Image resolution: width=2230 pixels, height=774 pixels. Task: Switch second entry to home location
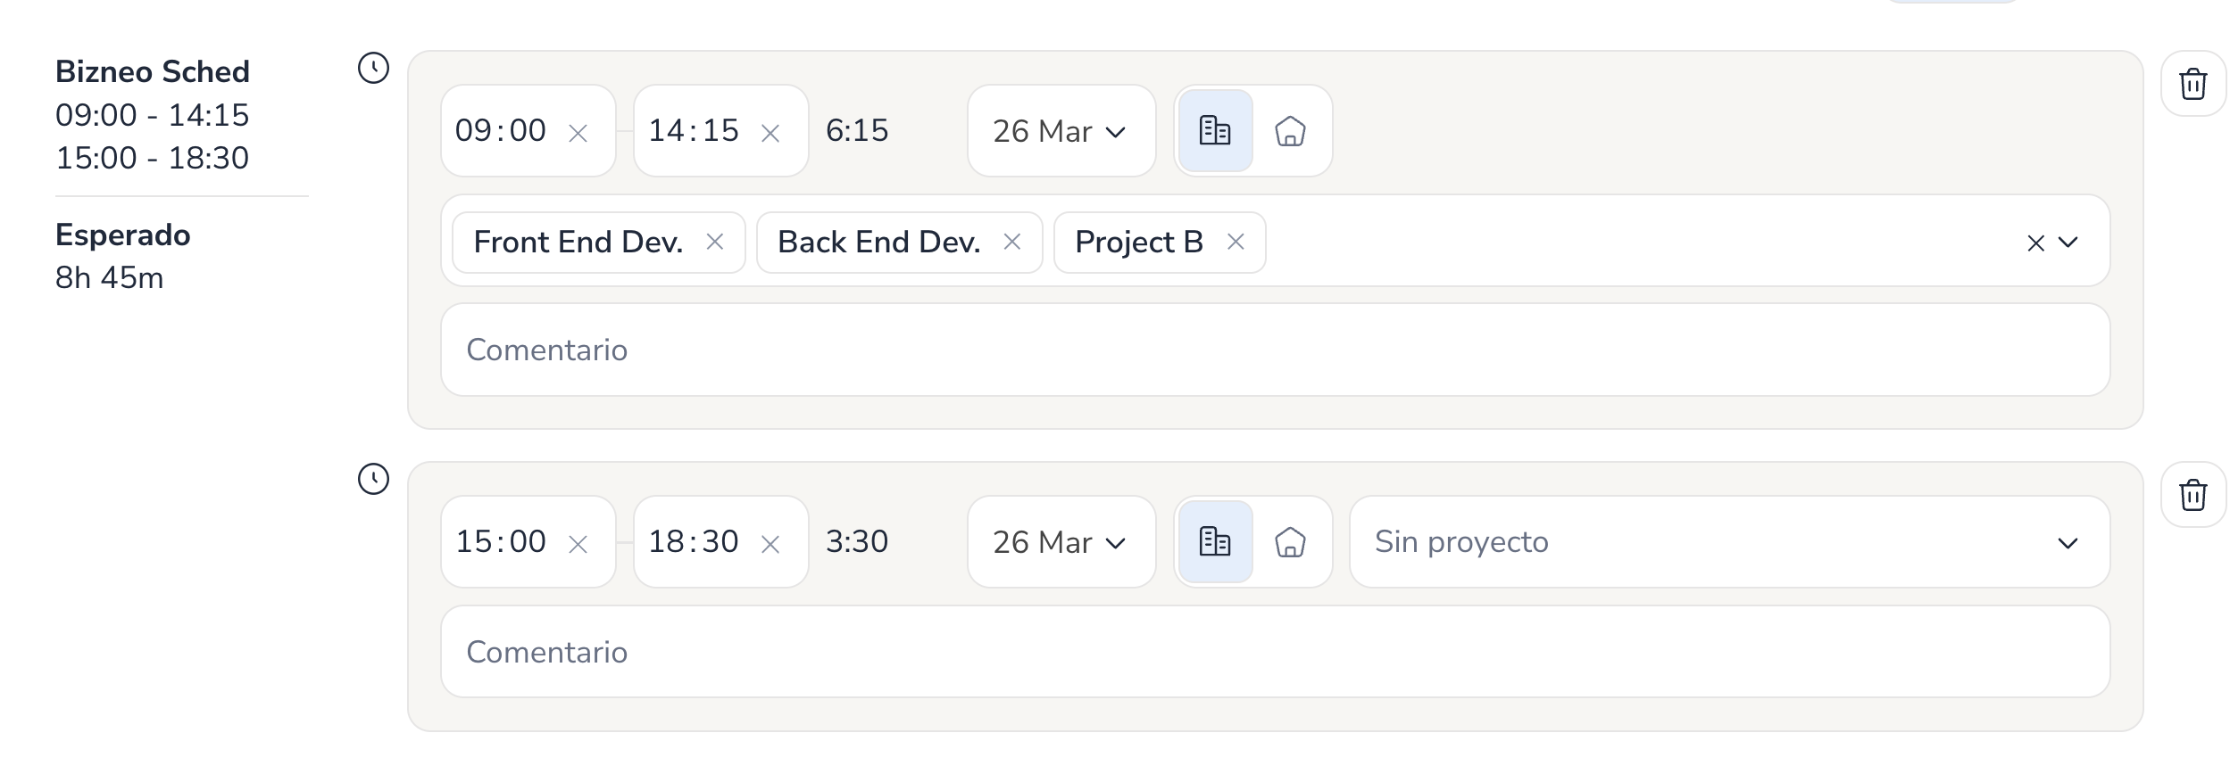pos(1290,542)
